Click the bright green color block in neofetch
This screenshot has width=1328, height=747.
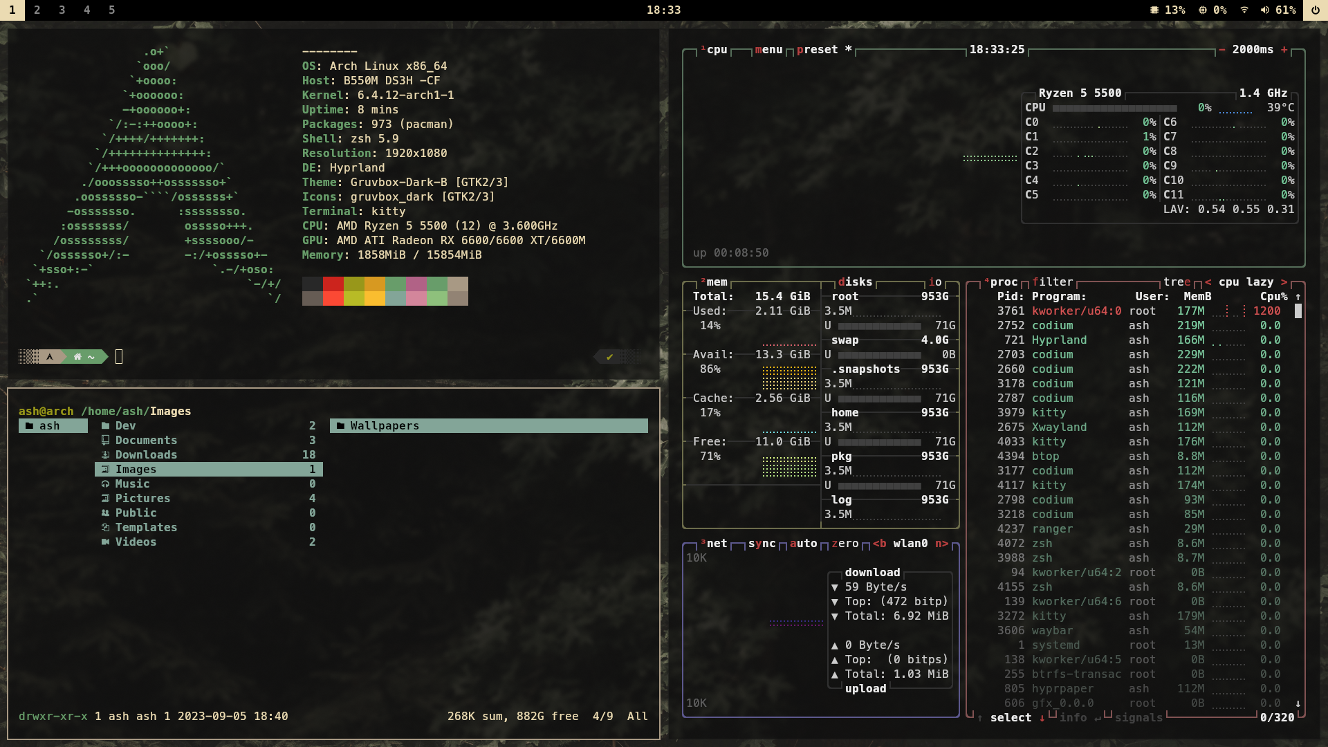point(353,298)
